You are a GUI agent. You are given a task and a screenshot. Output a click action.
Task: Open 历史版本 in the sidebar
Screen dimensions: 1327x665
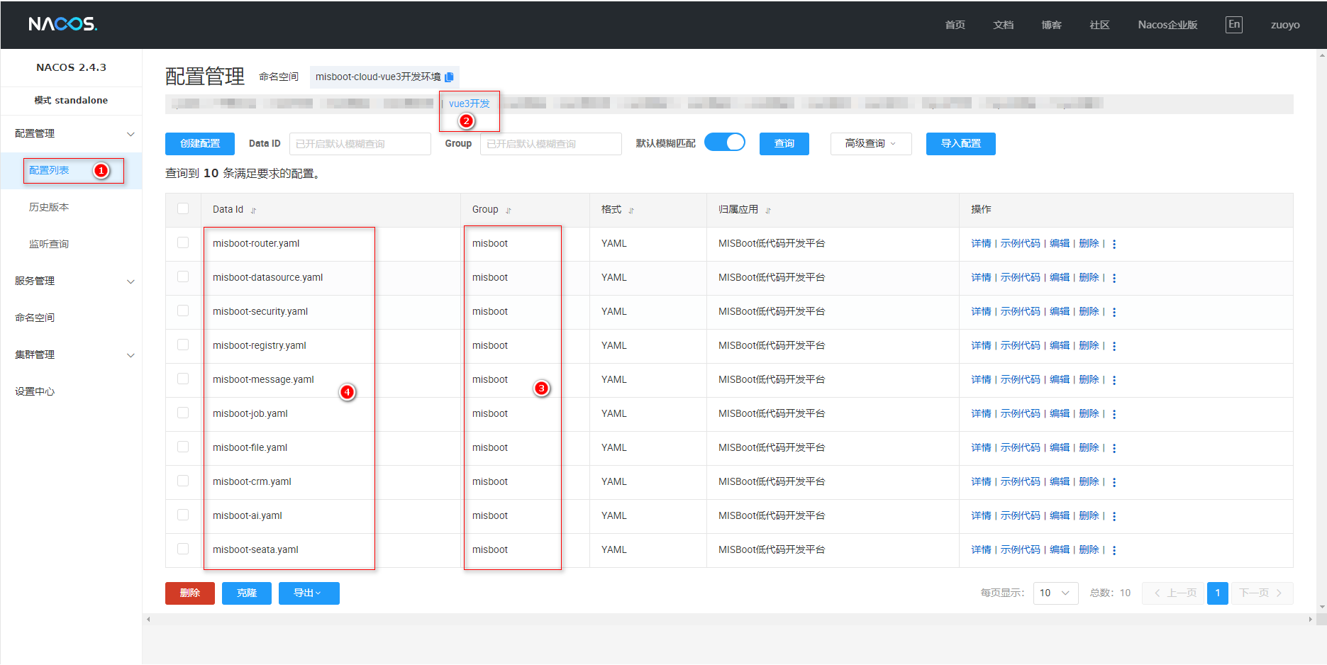(49, 207)
